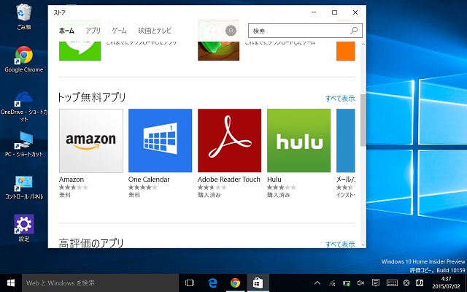Launch Chrome from the taskbar
Image resolution: width=467 pixels, height=292 pixels.
[x=235, y=283]
